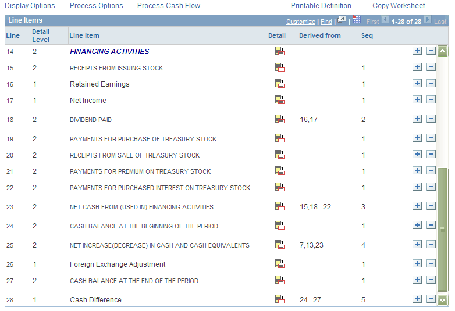Delete the Foreign Exchange Adjustment row
455x311 pixels.
[x=431, y=263]
